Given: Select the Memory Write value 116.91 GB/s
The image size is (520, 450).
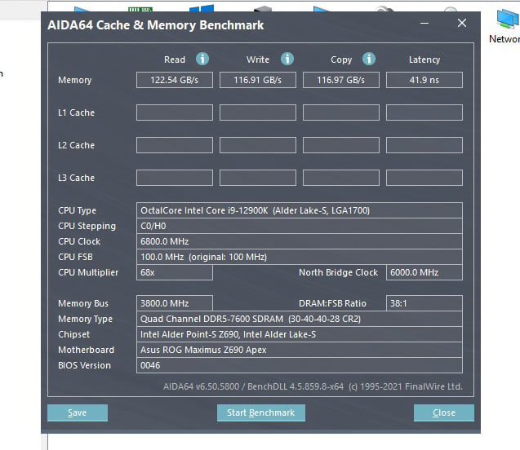Looking at the screenshot, I should tap(258, 80).
